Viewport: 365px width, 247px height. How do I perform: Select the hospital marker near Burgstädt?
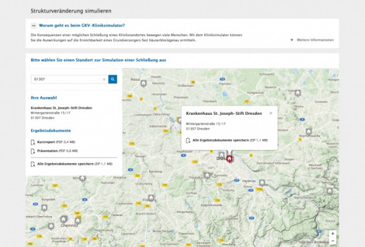tap(44, 207)
